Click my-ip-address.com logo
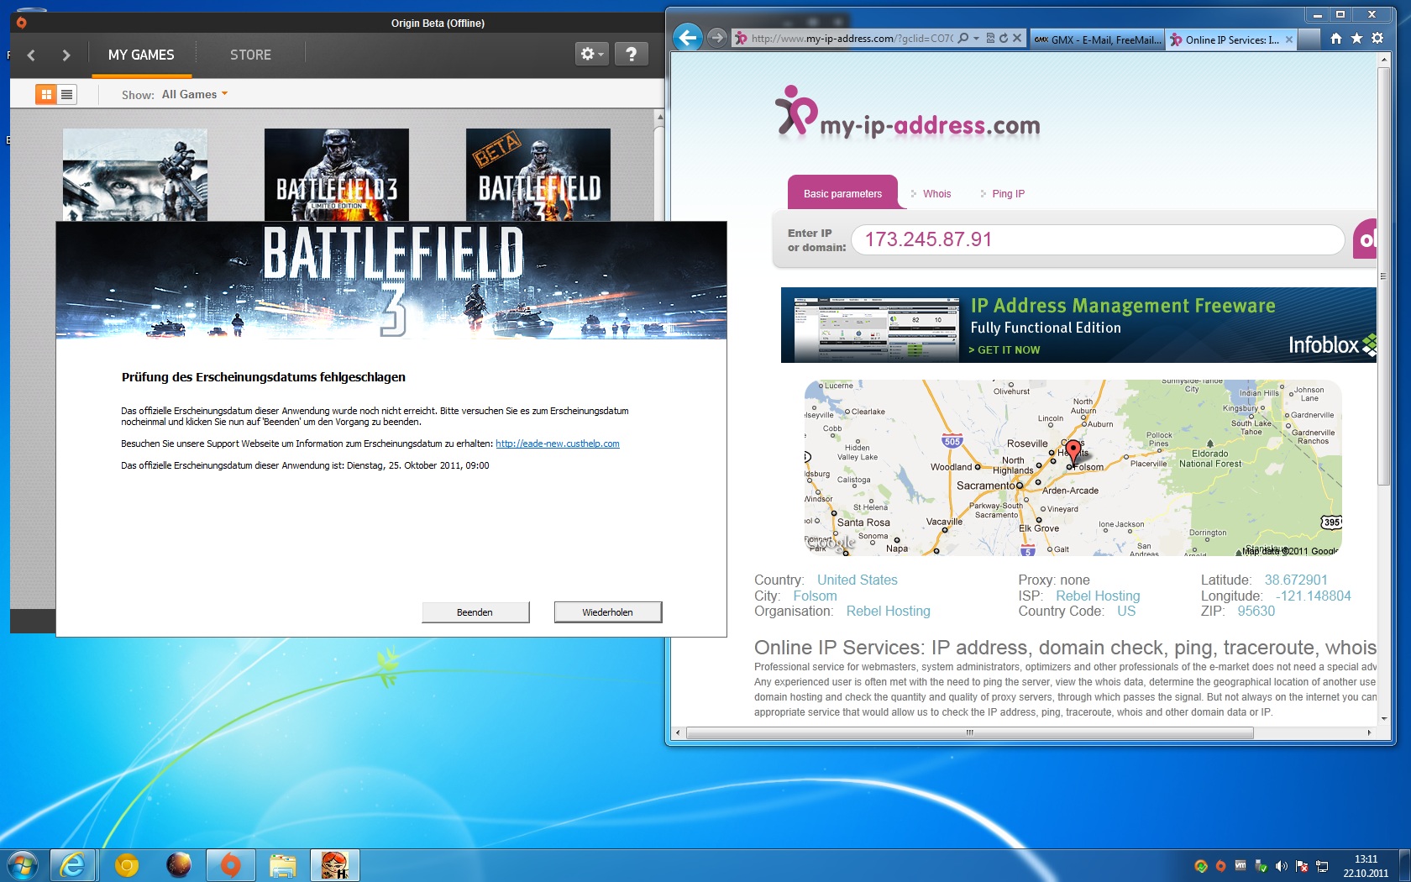 pos(907,113)
